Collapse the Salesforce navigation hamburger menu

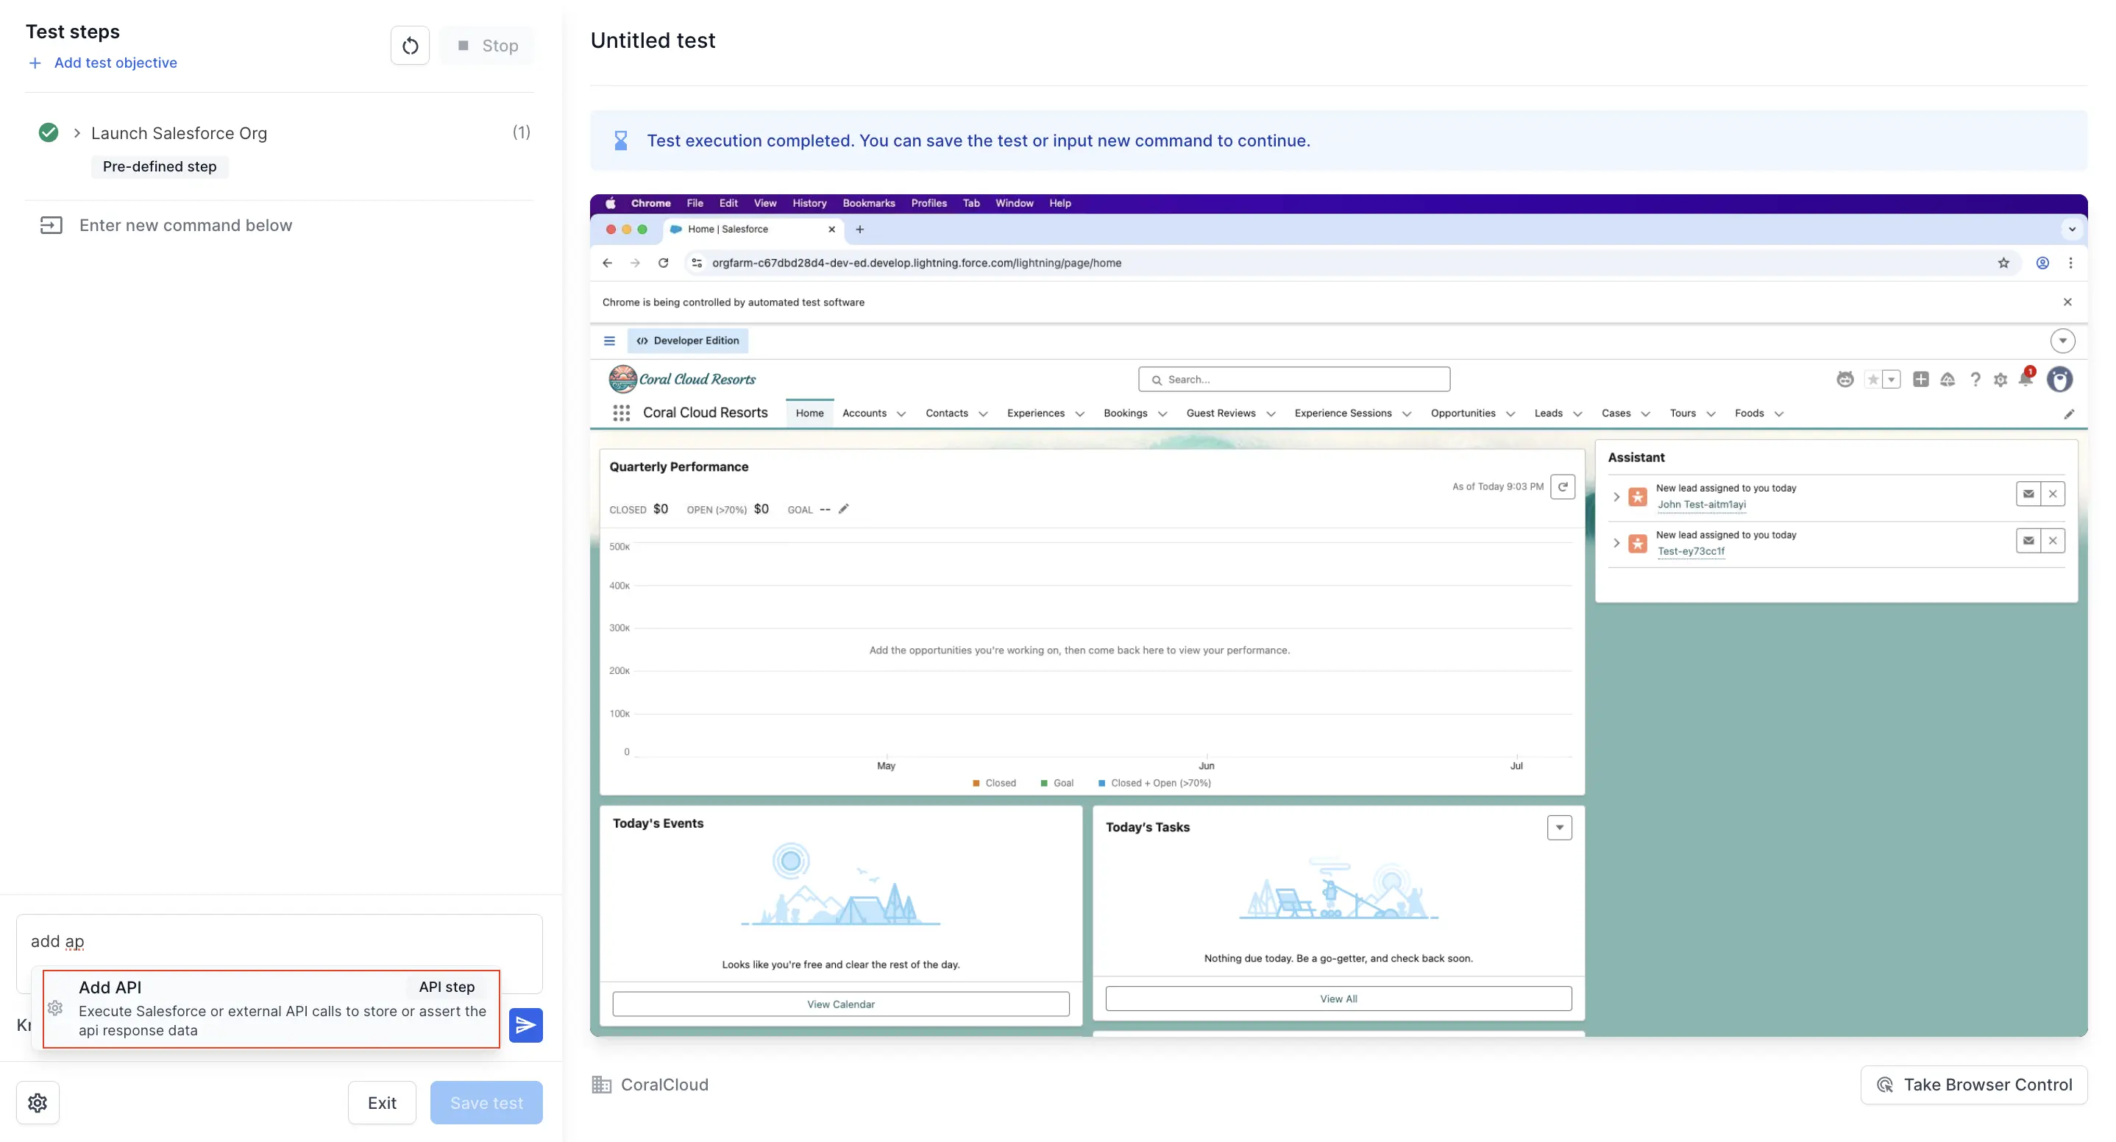(x=609, y=340)
